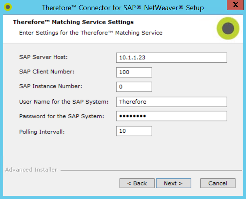Go to previous step with Back button
The width and height of the screenshot is (246, 199).
[137, 183]
